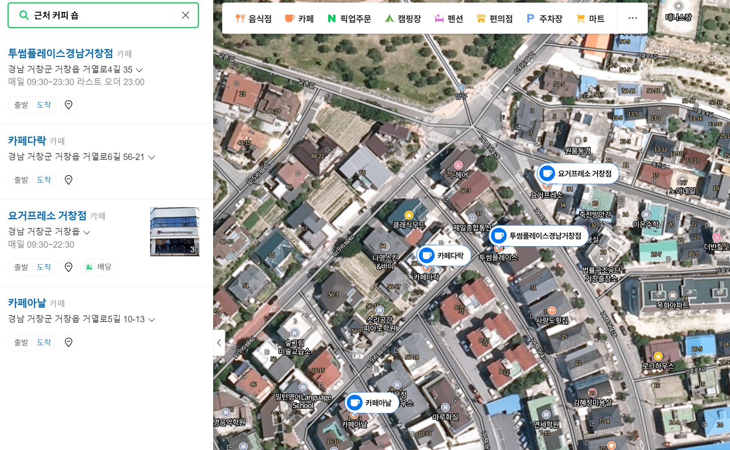The width and height of the screenshot is (730, 450).
Task: Click location pin icon for 카페아날
Action: (69, 342)
